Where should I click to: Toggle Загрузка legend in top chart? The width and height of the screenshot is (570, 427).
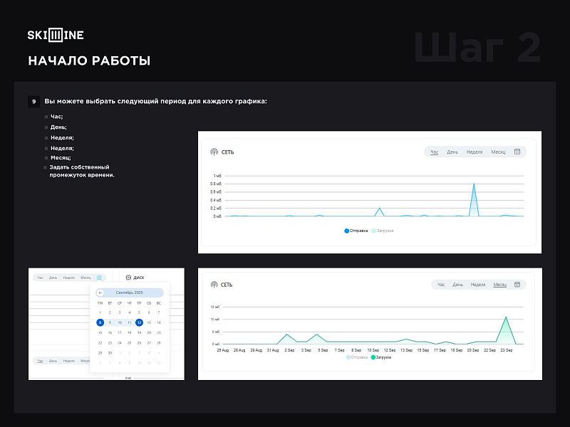point(383,231)
